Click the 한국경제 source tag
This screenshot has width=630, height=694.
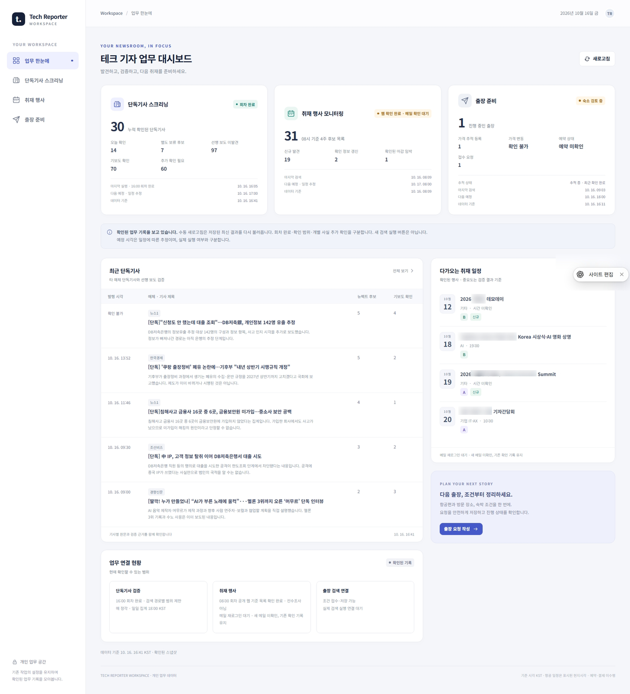[156, 358]
